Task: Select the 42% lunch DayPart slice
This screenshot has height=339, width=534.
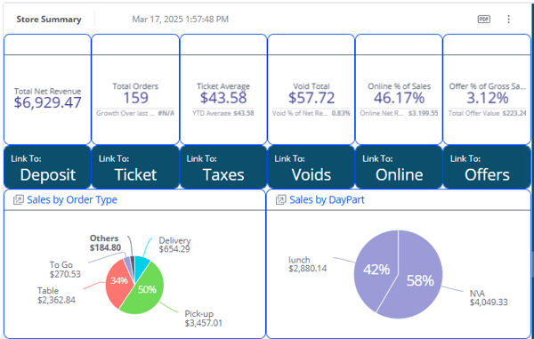Action: click(375, 269)
